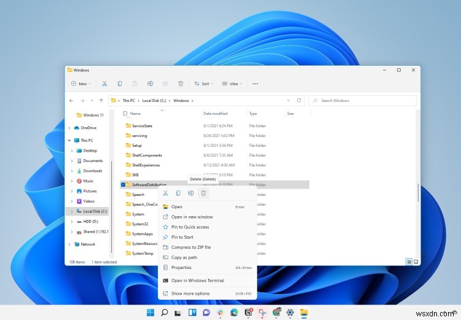
Task: Switch to details view icon in status bar
Action: pyautogui.click(x=409, y=262)
